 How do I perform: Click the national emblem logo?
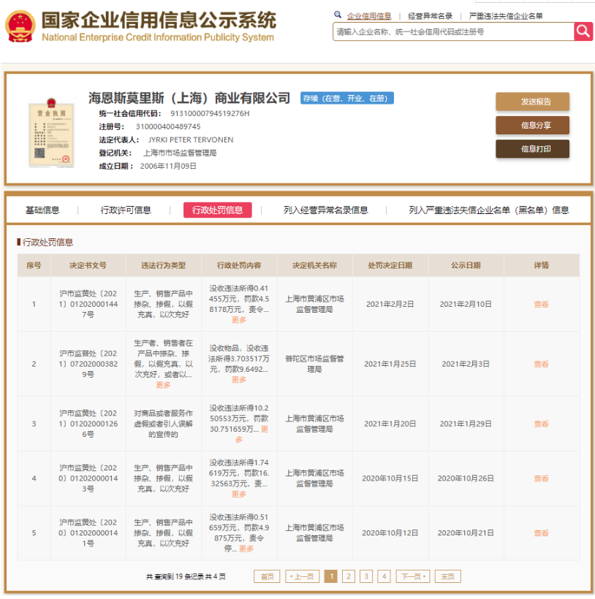21,27
